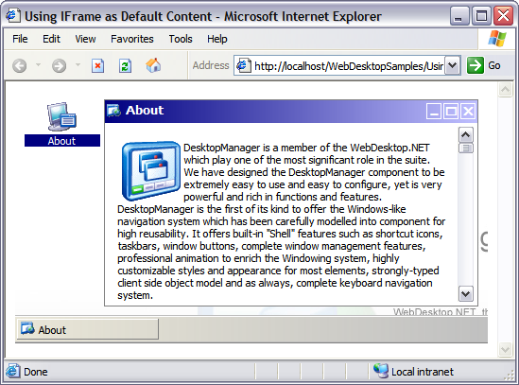The height and width of the screenshot is (385, 519).
Task: Click the page icon in Address bar
Action: (x=243, y=65)
